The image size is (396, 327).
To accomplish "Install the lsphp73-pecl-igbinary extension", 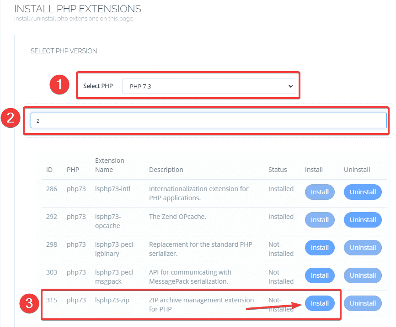I will tap(320, 248).
